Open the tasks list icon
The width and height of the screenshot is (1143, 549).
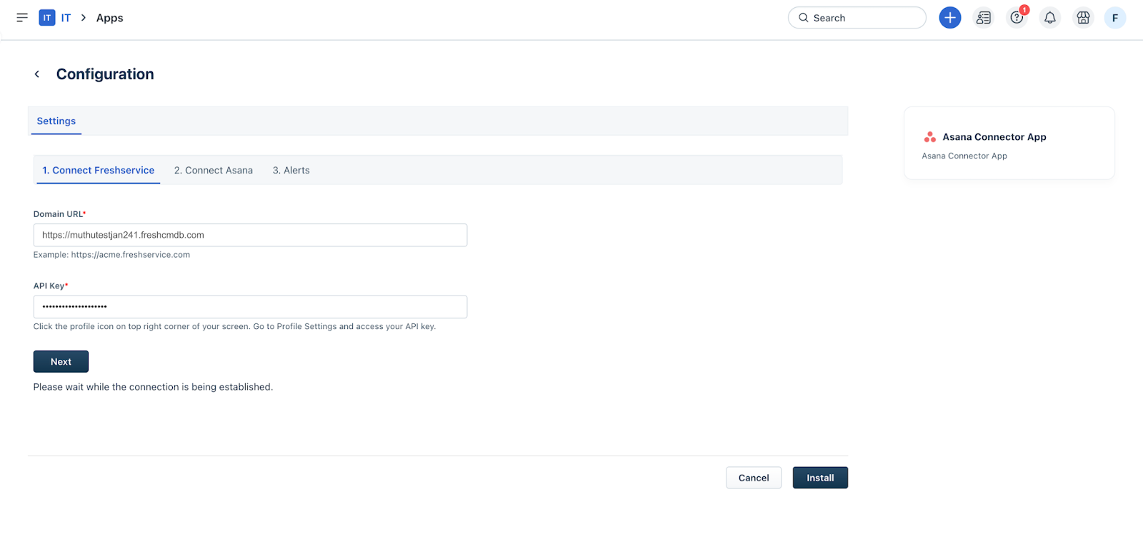click(983, 18)
